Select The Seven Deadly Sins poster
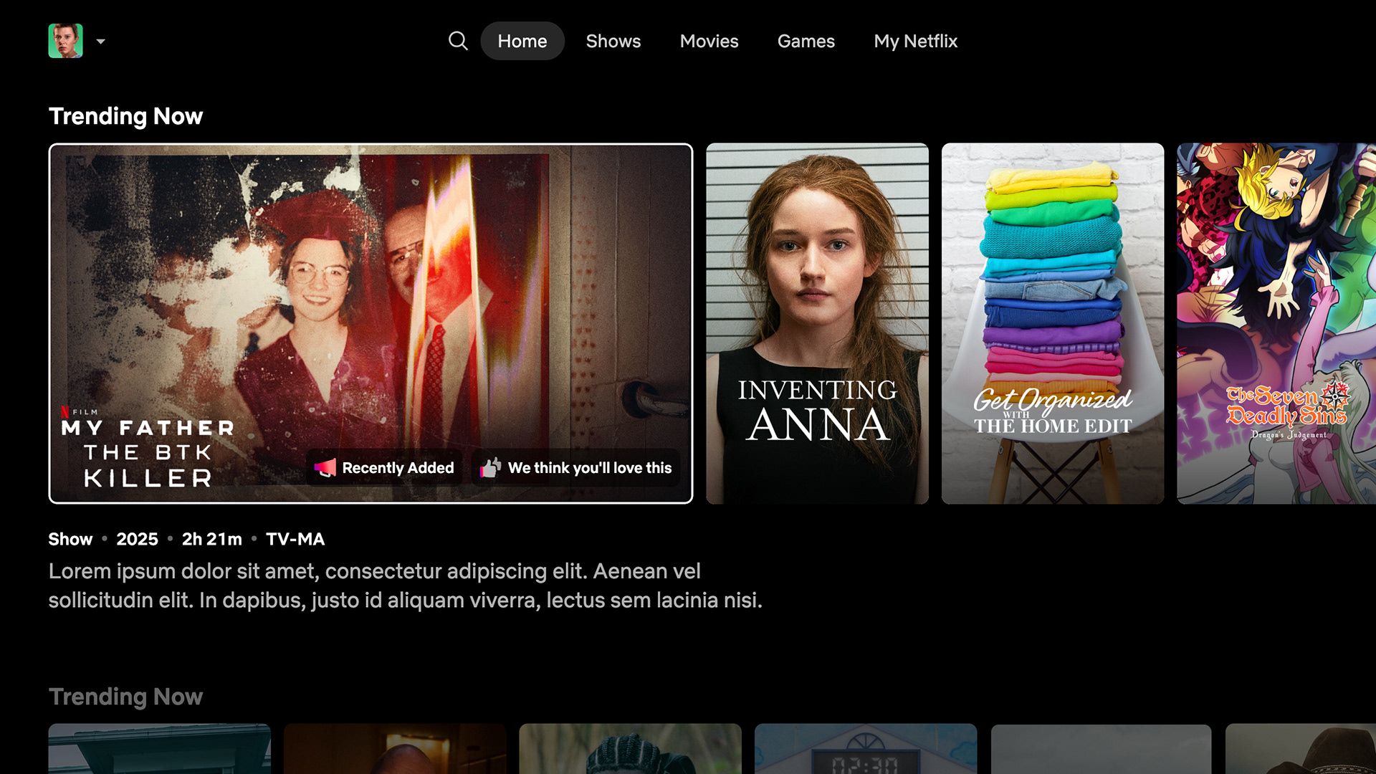1376x774 pixels. click(x=1276, y=322)
